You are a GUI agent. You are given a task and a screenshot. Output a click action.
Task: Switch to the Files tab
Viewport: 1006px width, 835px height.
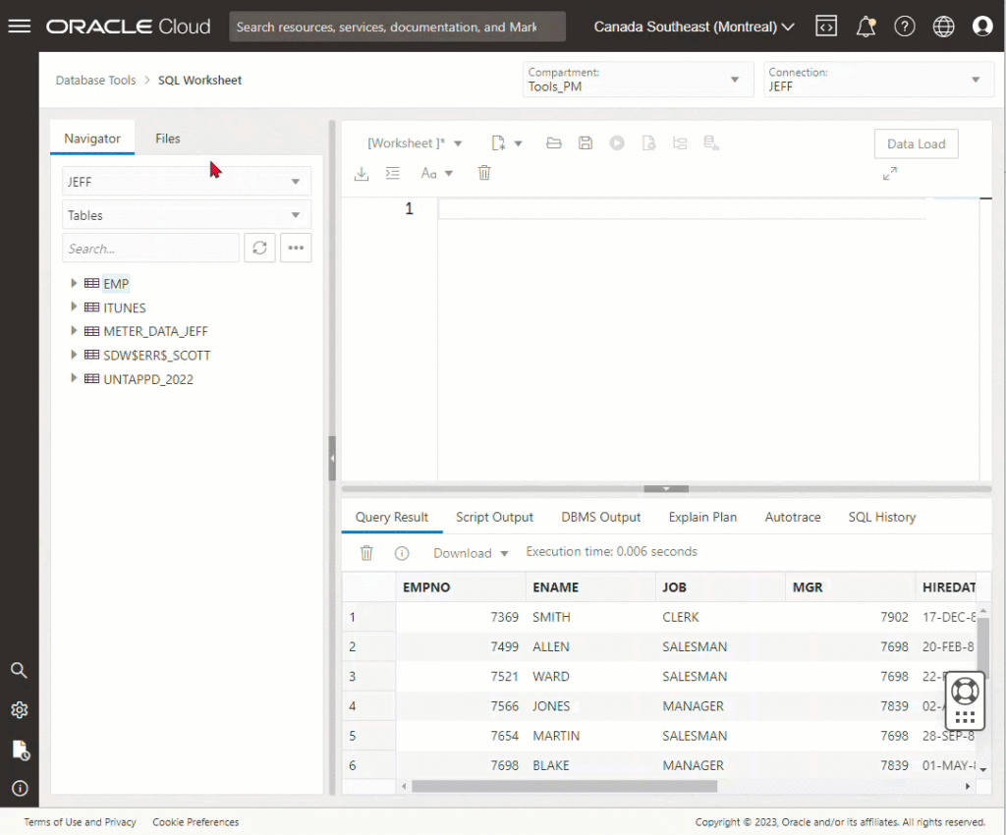click(x=167, y=139)
